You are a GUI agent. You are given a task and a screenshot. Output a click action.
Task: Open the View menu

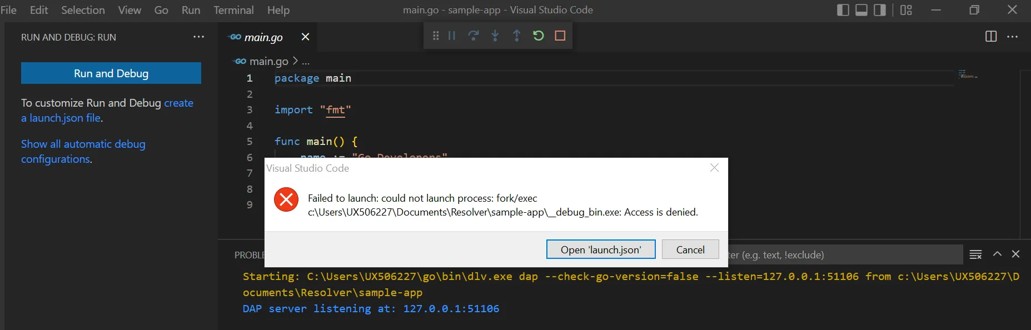130,10
